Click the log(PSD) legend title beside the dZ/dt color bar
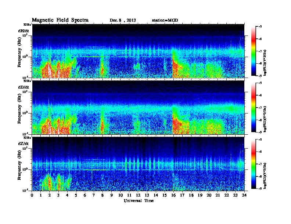Image resolution: width=291 pixels, height=224 pixels. 265,176
